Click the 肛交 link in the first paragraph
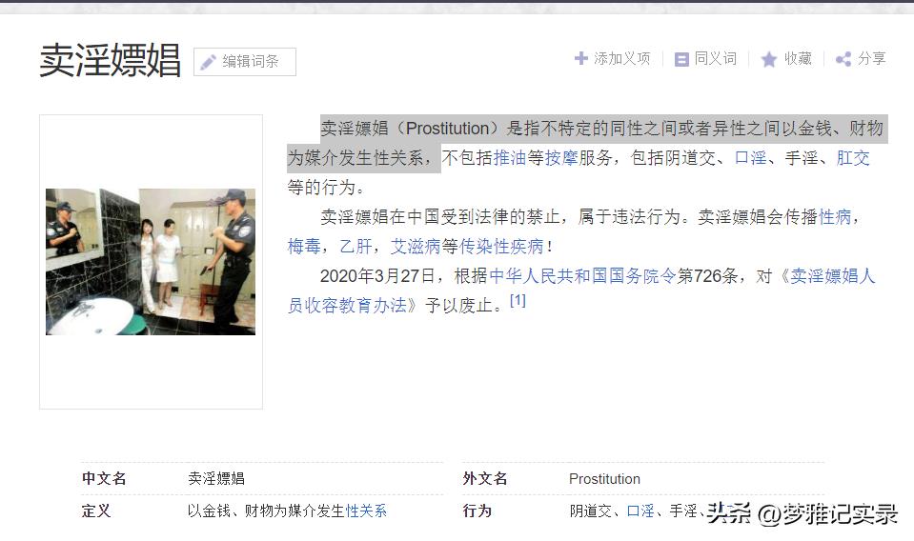The width and height of the screenshot is (914, 541). (x=853, y=158)
